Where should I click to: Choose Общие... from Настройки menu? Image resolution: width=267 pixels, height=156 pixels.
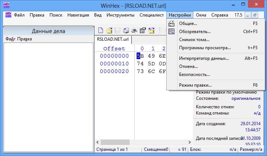[x=216, y=23]
